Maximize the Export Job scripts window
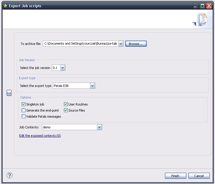215x184 pixels. (x=203, y=6)
